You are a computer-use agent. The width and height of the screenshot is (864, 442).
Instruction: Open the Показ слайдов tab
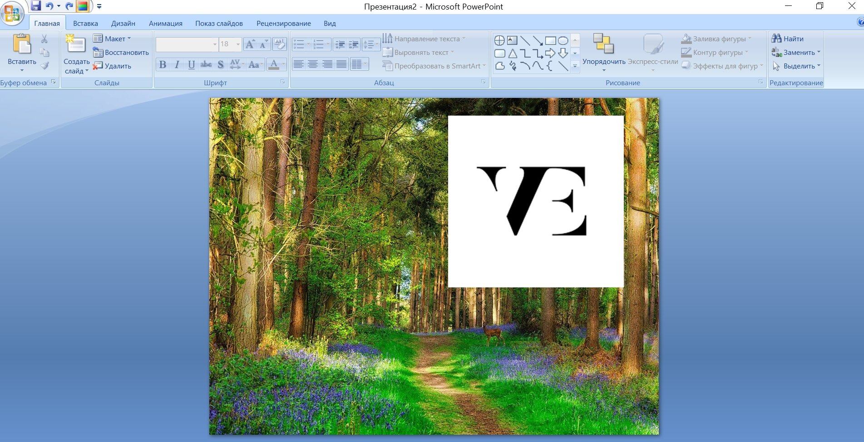pyautogui.click(x=219, y=23)
